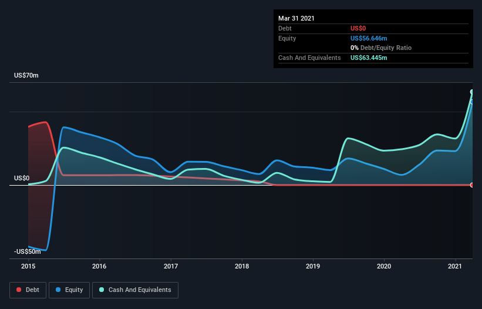This screenshot has width=482, height=309.
Task: Click the 0% Debt/Equity Ratio text
Action: coord(381,48)
